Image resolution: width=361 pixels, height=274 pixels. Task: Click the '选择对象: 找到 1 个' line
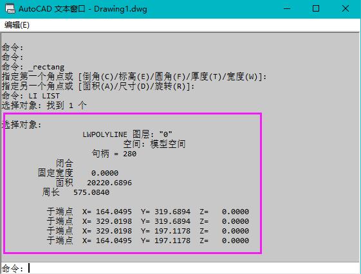tap(44, 105)
